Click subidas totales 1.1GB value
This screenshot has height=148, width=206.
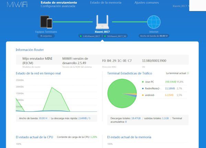pyautogui.click(x=165, y=118)
